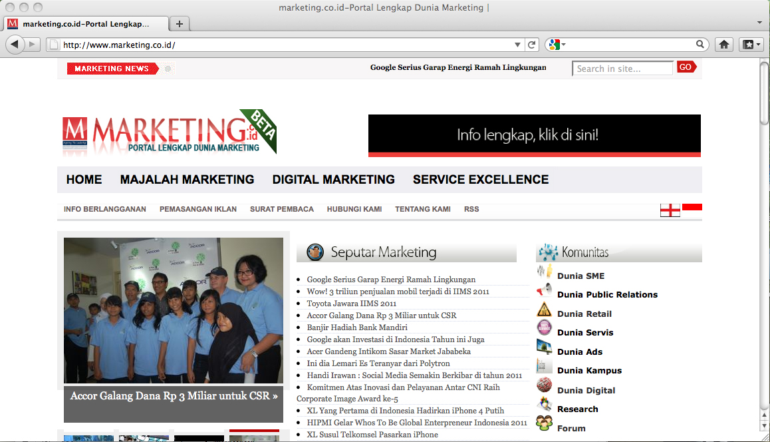Open Wow! 3 triliun penjualan mobil article

click(398, 292)
